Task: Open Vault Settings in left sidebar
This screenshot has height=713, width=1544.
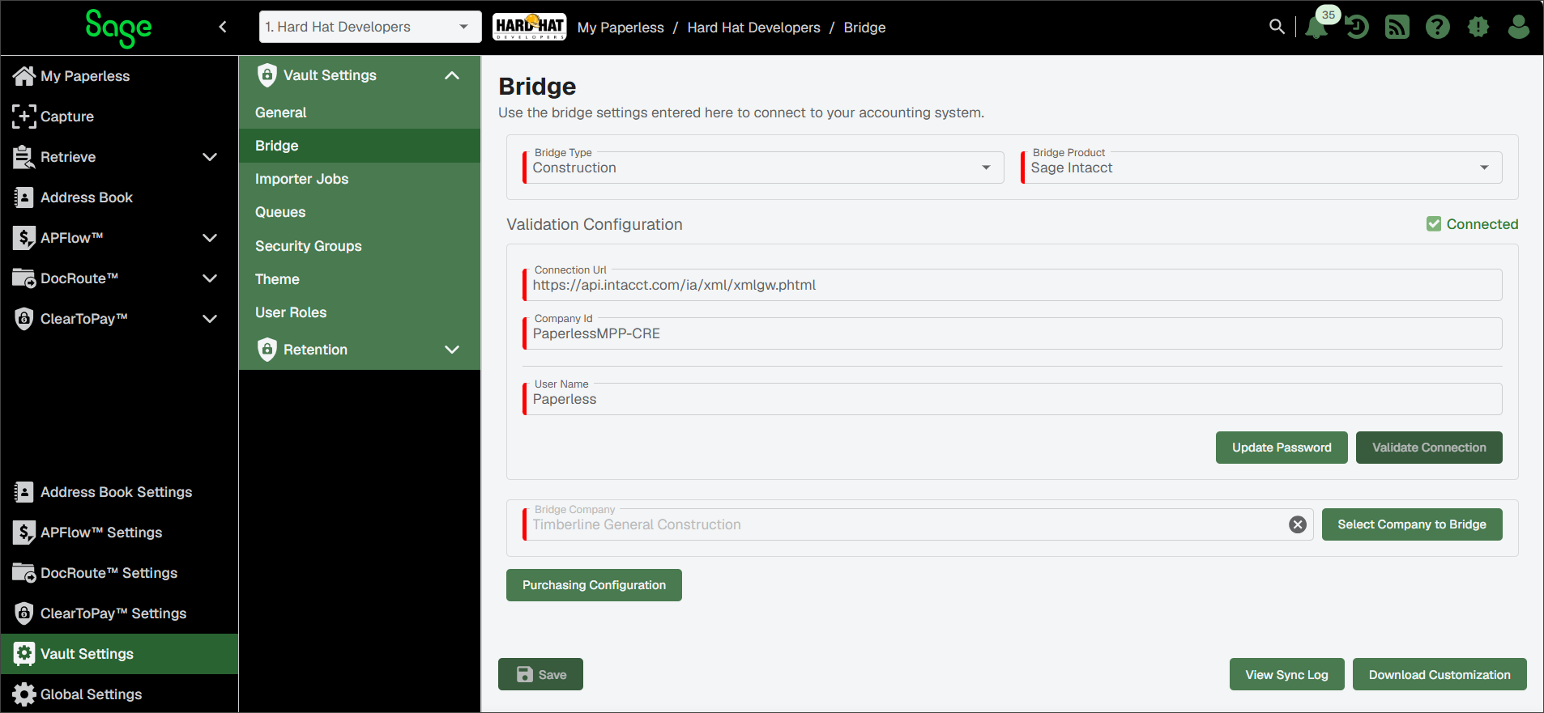Action: 119,654
